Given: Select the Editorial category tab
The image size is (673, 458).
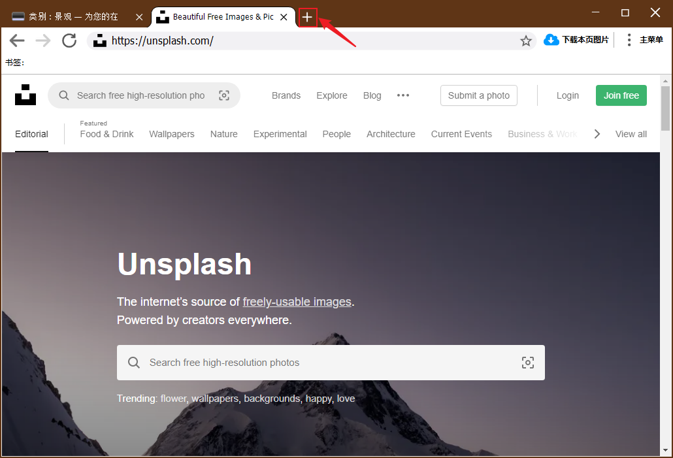Looking at the screenshot, I should pos(31,134).
